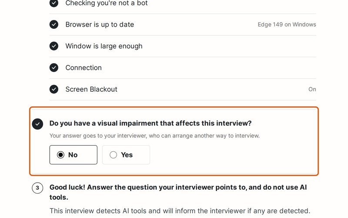Select the No radio option
This screenshot has height=218, width=348.
(x=73, y=155)
